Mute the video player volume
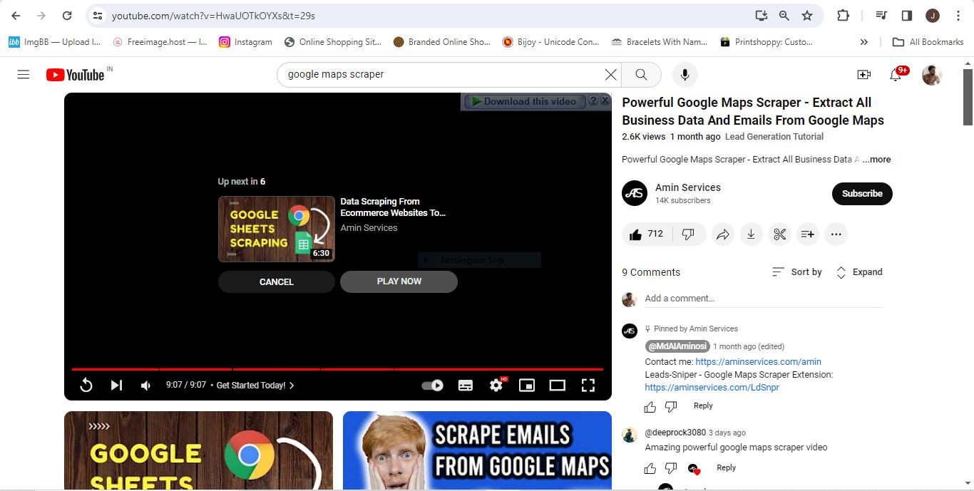Screen dimensions: 974x491 [146, 386]
